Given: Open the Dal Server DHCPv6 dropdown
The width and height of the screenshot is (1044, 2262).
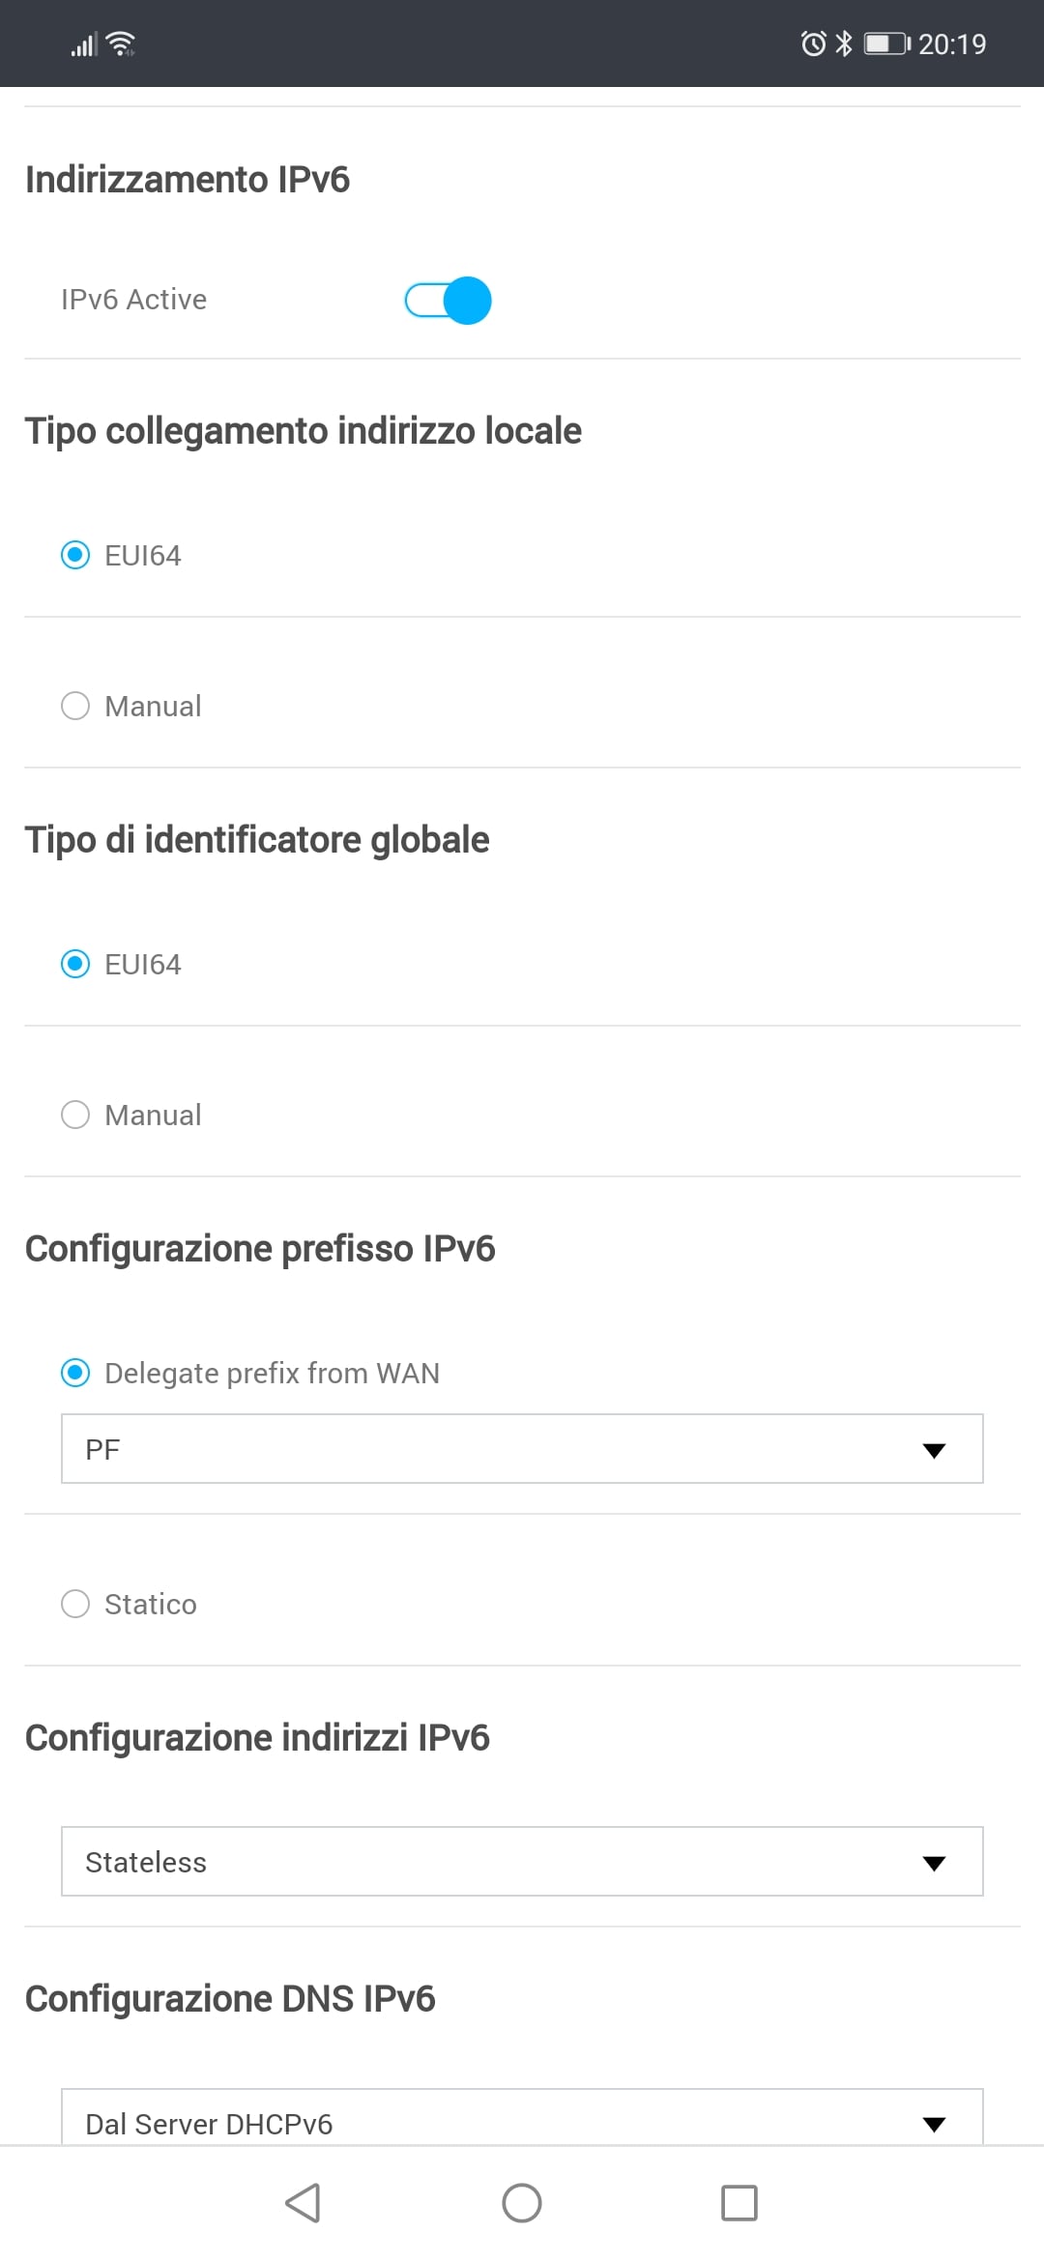Looking at the screenshot, I should point(522,2123).
